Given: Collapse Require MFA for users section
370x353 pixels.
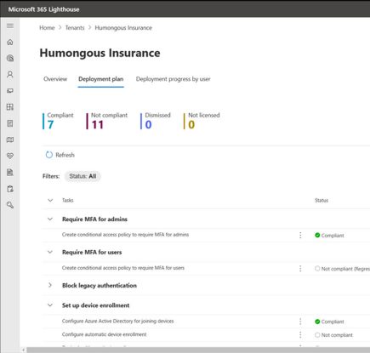Looking at the screenshot, I should (50, 252).
